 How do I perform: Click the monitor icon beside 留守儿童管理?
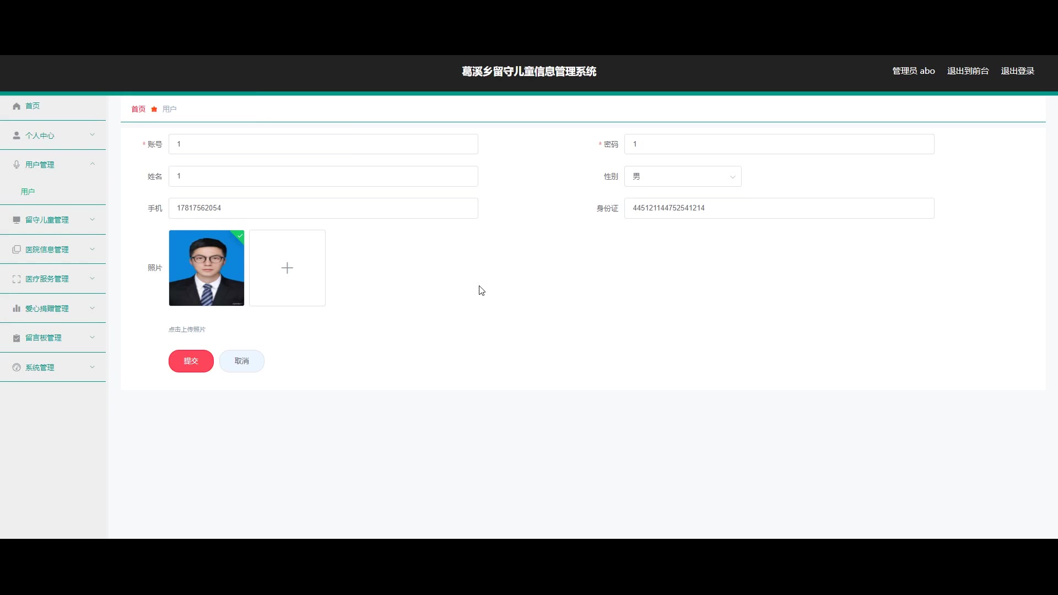tap(17, 220)
